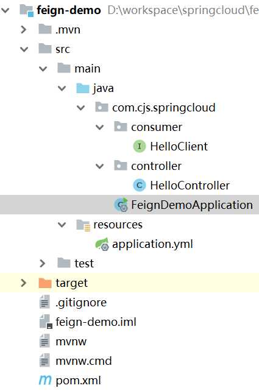Screen dimensions: 259x391
Task: Collapse the controller package
Action: tap(99, 166)
